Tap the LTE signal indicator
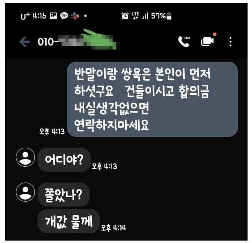The height and width of the screenshot is (243, 252). pyautogui.click(x=135, y=16)
